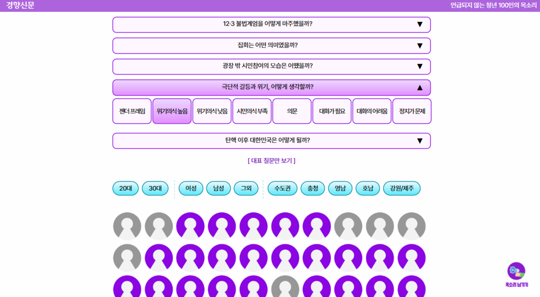Select ninth avatar (gray) in top row

coord(380,226)
